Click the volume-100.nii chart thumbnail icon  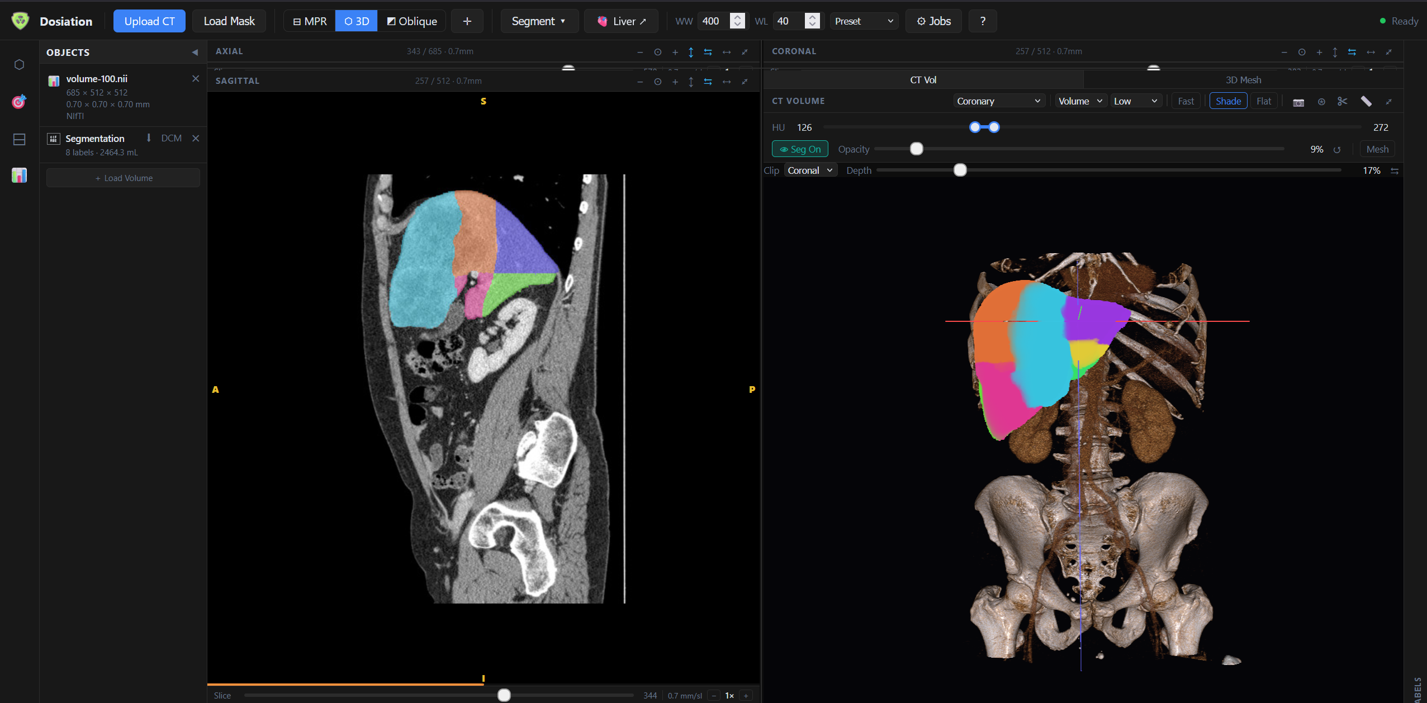pyautogui.click(x=54, y=81)
